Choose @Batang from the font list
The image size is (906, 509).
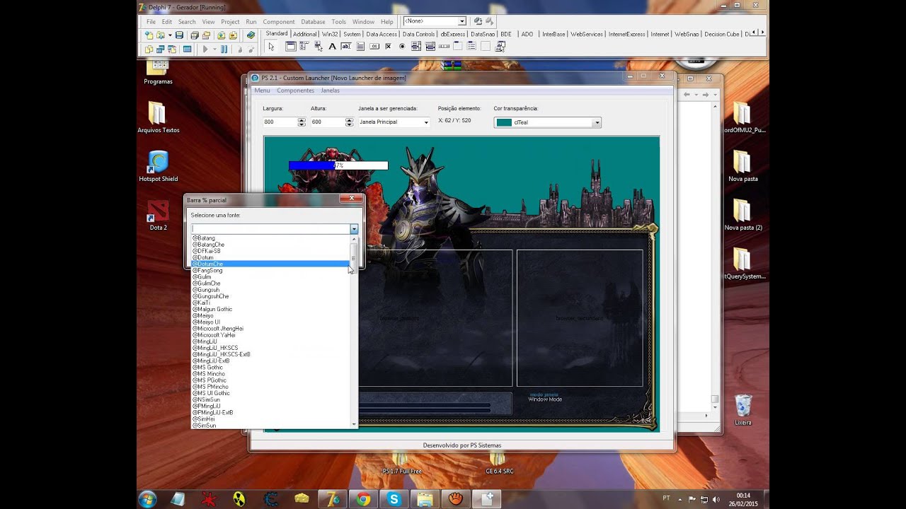pos(272,238)
